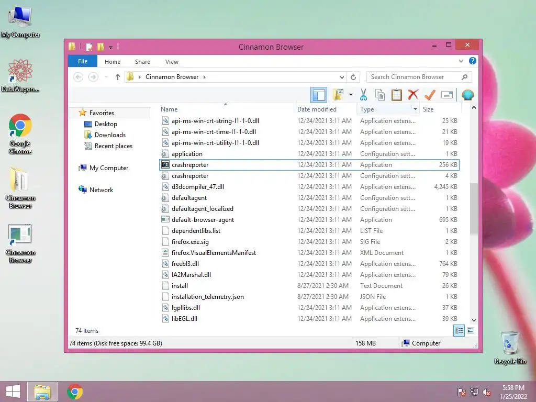The image size is (536, 402).
Task: Select the crashreporter Configuration settings file
Action: tap(309, 176)
